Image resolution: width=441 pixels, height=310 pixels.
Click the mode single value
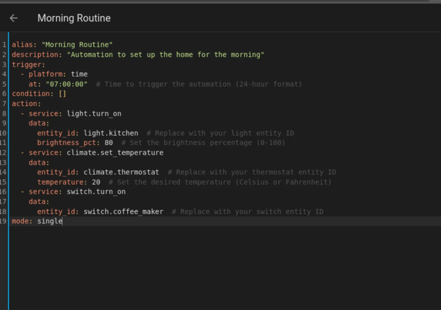pos(50,221)
